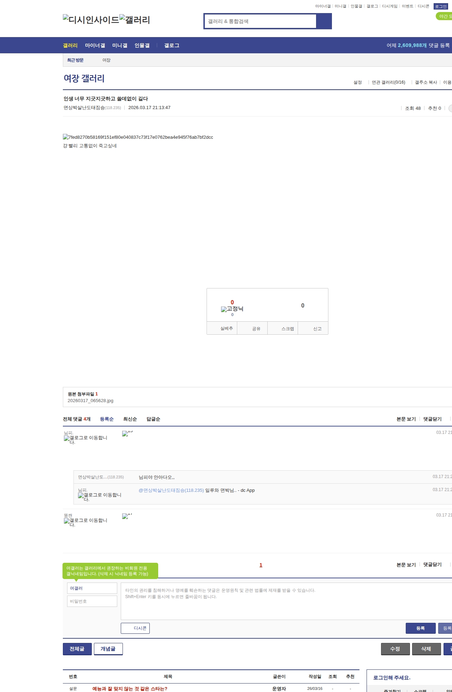Go to comment page 1
Image resolution: width=452 pixels, height=692 pixels.
(x=261, y=565)
